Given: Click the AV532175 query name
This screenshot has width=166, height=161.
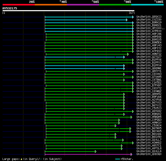Looking at the screenshot, I should pyautogui.click(x=10, y=8).
